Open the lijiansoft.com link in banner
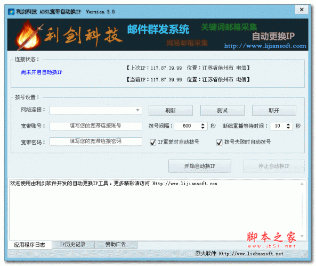The height and width of the screenshot is (266, 316). (265, 46)
